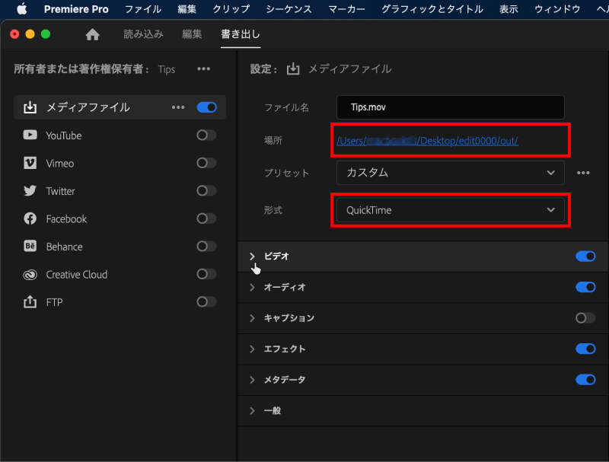
Task: Open the more options for the Media File row
Action: click(x=178, y=107)
